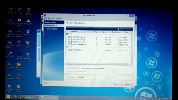Image resolution: width=178 pixels, height=100 pixels.
Task: Sort by the Capacity column header
Action: [105, 32]
